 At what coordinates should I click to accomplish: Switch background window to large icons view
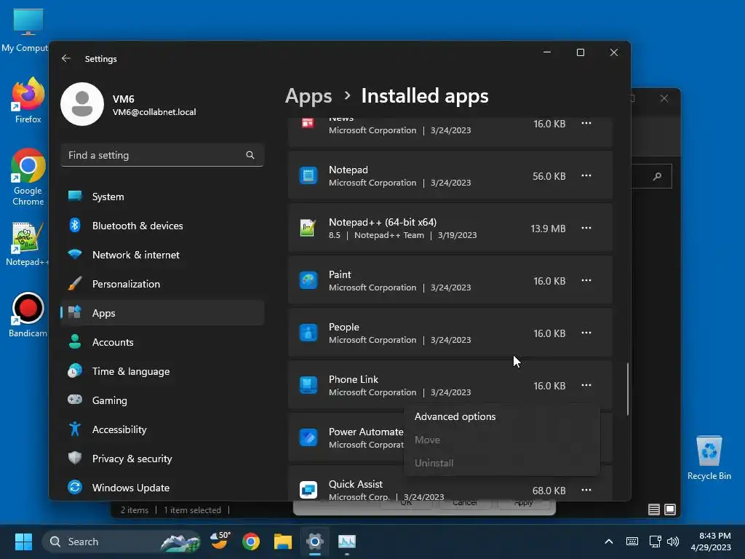670,510
